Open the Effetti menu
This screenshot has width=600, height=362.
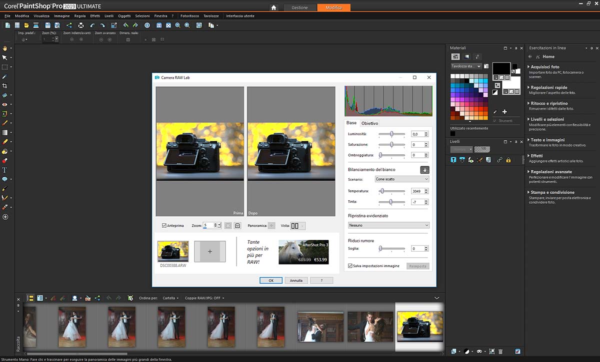[x=95, y=16]
